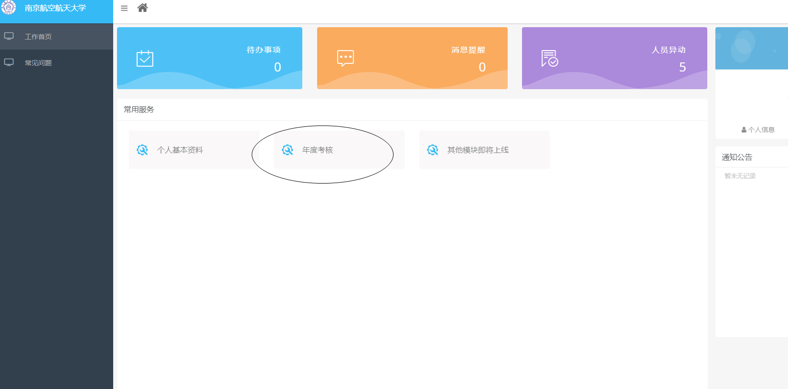Click the monitor icon beside 工作首页

pos(9,36)
